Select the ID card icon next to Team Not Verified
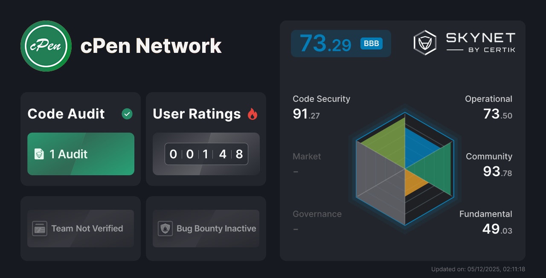The height and width of the screenshot is (278, 546). (40, 229)
